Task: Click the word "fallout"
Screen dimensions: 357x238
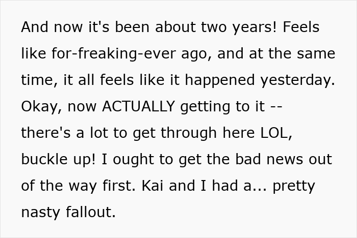Action: (x=90, y=212)
